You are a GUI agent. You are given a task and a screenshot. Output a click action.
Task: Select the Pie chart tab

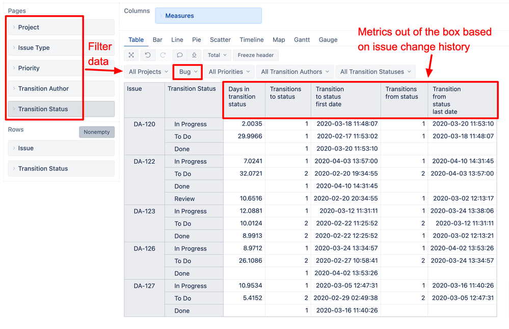point(196,40)
